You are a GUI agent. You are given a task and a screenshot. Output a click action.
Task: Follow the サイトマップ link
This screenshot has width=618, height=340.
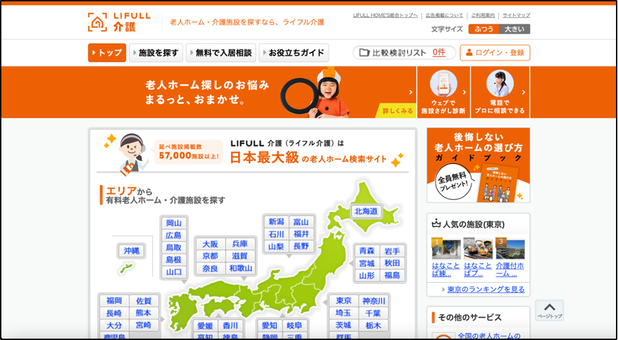tap(516, 16)
